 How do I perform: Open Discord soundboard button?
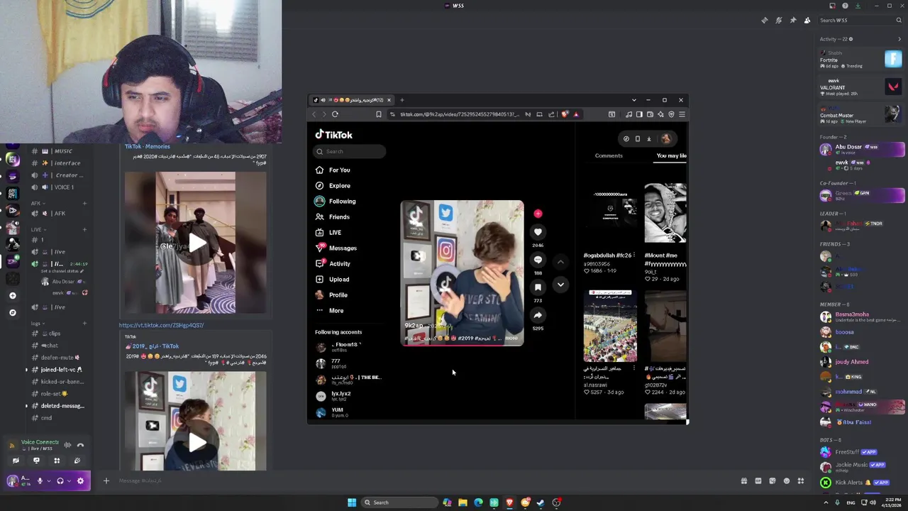pos(77,461)
